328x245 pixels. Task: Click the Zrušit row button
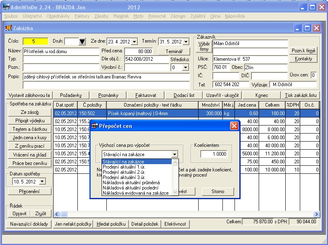[41, 214]
